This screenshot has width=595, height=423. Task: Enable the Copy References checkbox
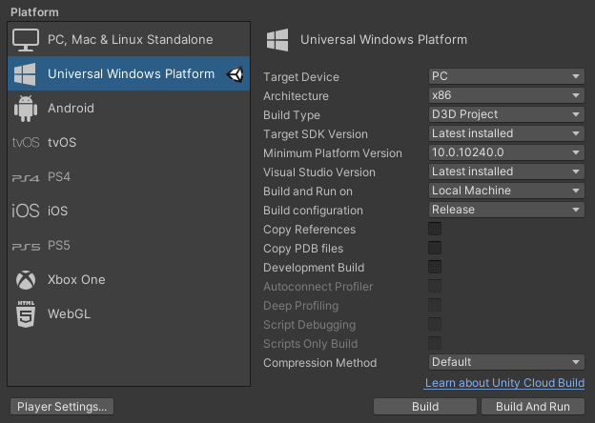coord(435,230)
